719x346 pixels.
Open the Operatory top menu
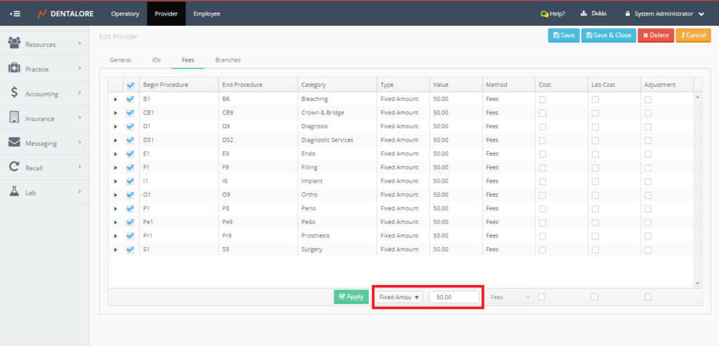[125, 13]
